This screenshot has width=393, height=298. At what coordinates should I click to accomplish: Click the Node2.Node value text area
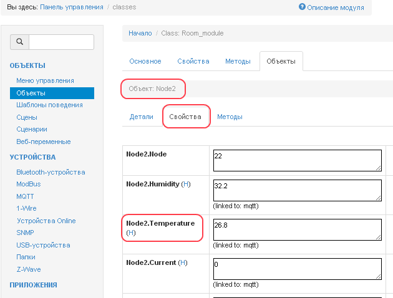pos(297,160)
